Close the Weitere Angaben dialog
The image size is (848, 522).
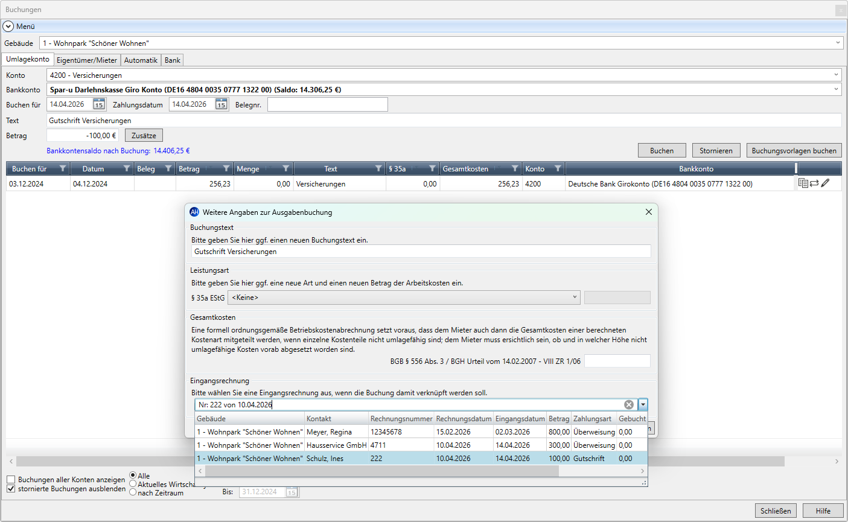coord(649,212)
